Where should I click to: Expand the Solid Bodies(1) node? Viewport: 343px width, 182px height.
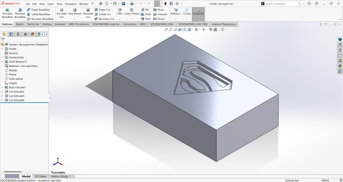2,62
